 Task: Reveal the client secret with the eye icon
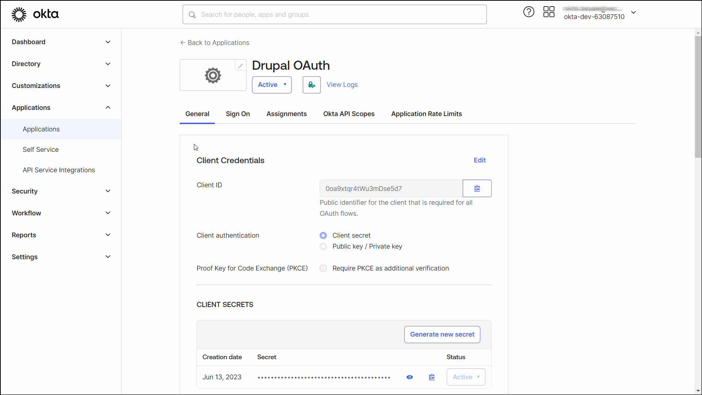pyautogui.click(x=409, y=377)
